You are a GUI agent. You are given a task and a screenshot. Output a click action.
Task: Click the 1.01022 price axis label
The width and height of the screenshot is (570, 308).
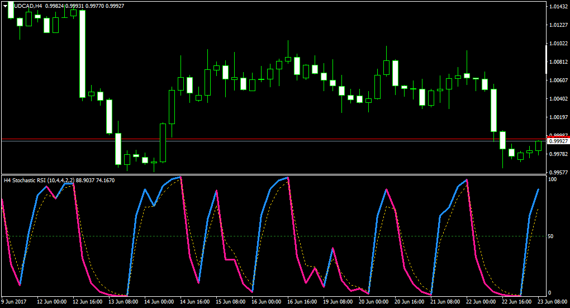pyautogui.click(x=558, y=44)
